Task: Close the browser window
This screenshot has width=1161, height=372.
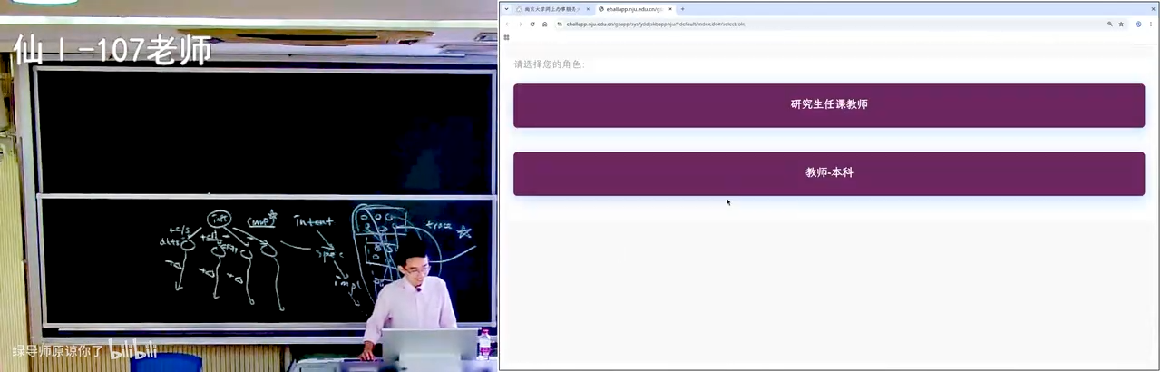Action: pyautogui.click(x=1153, y=9)
